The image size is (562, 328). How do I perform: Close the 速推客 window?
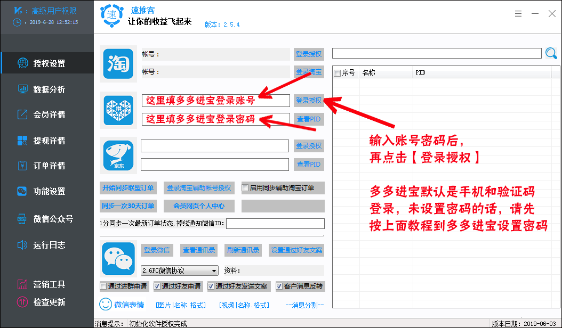[x=552, y=14]
